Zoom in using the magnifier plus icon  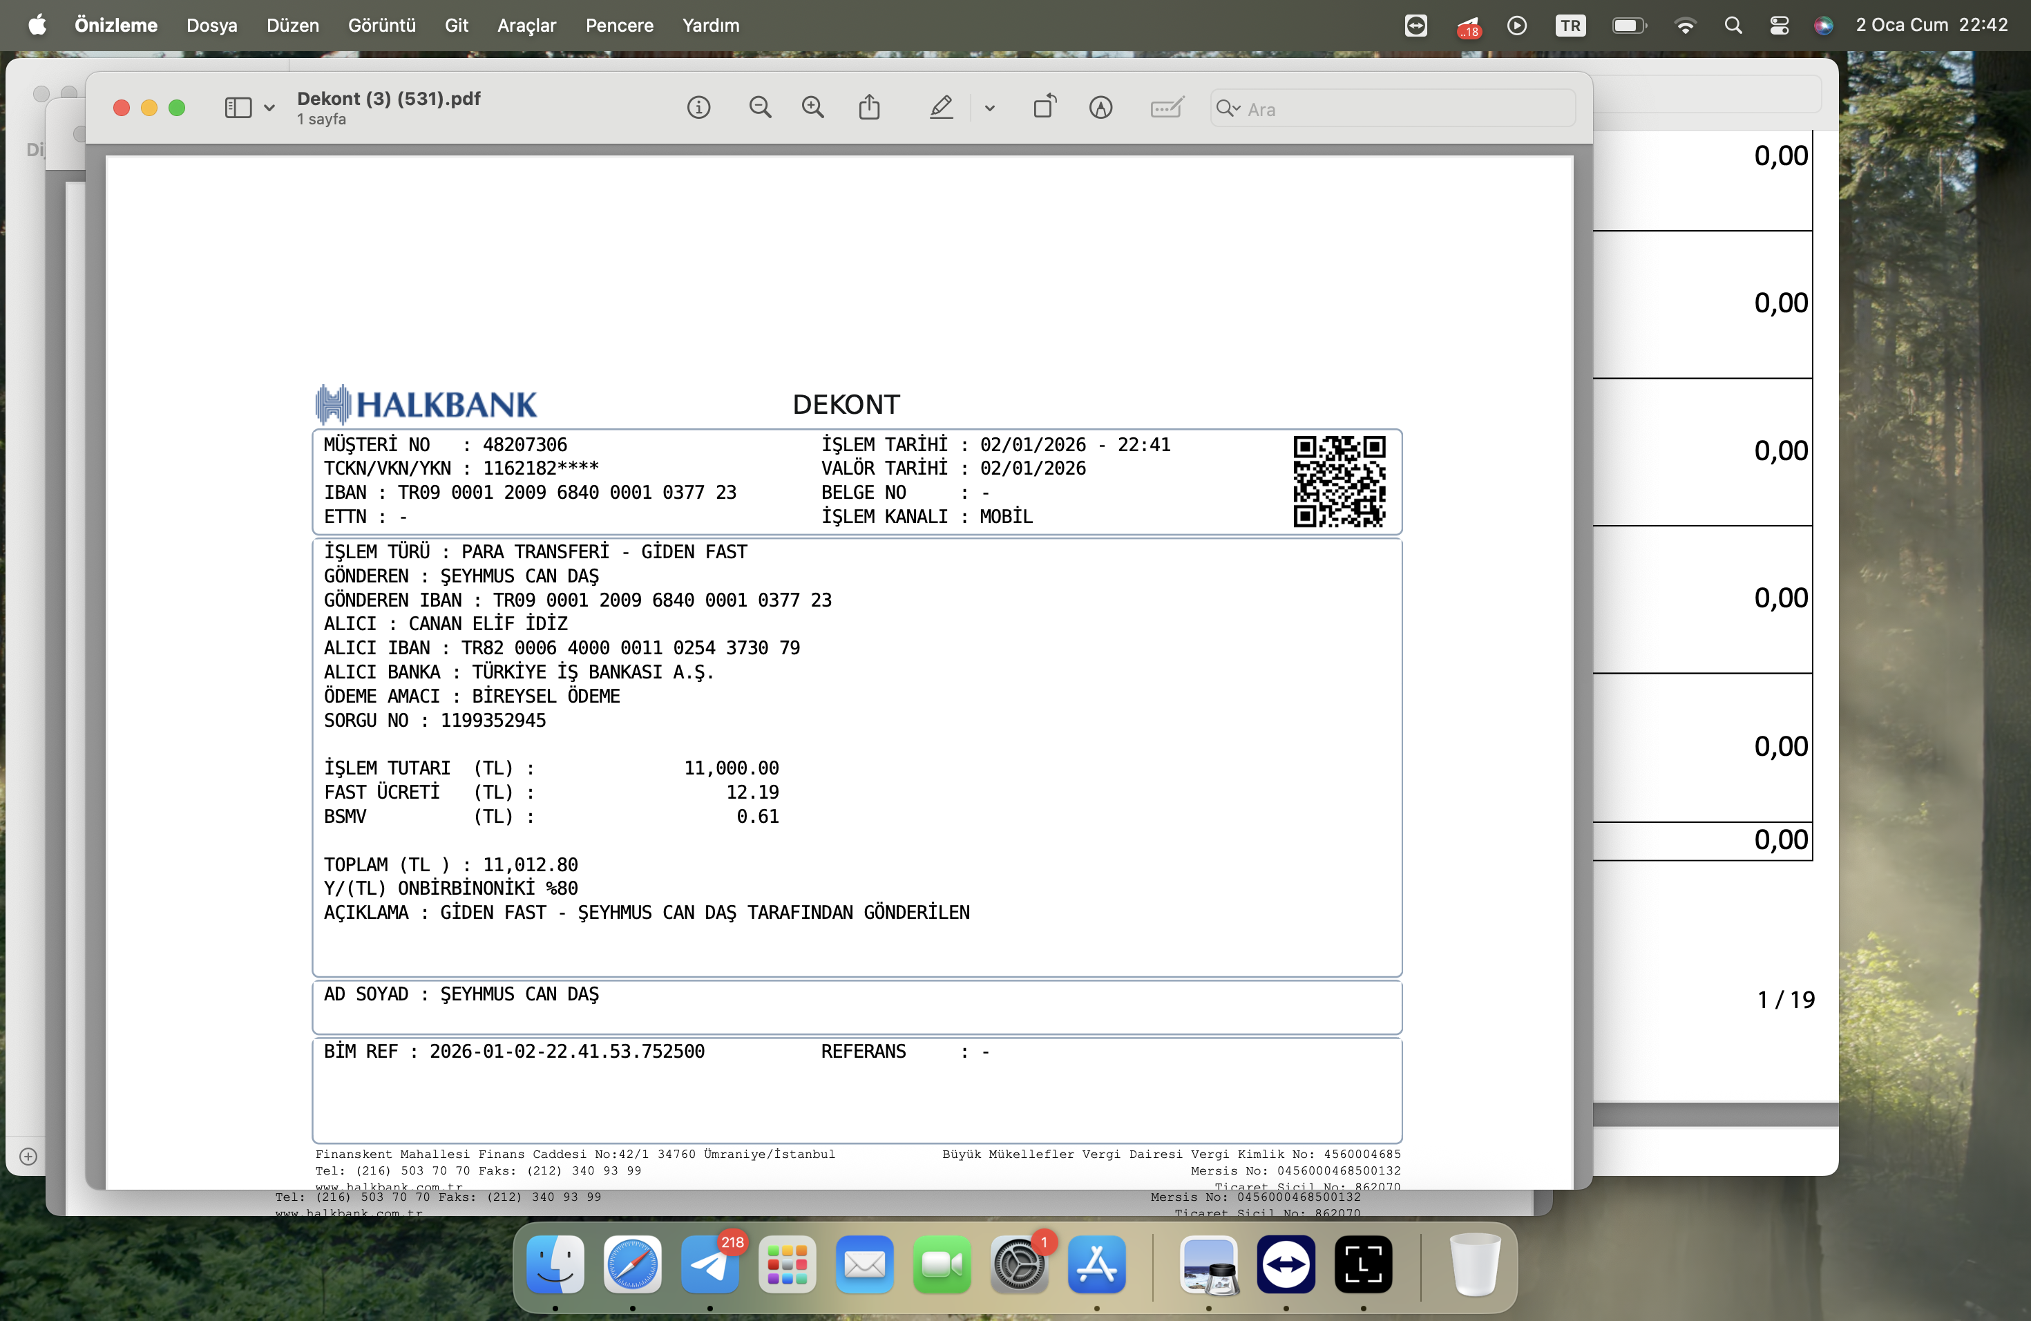click(813, 108)
